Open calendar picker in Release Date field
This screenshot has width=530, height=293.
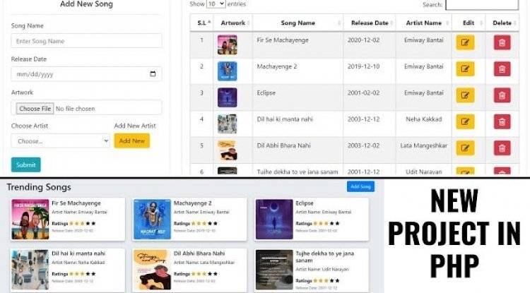[x=153, y=74]
